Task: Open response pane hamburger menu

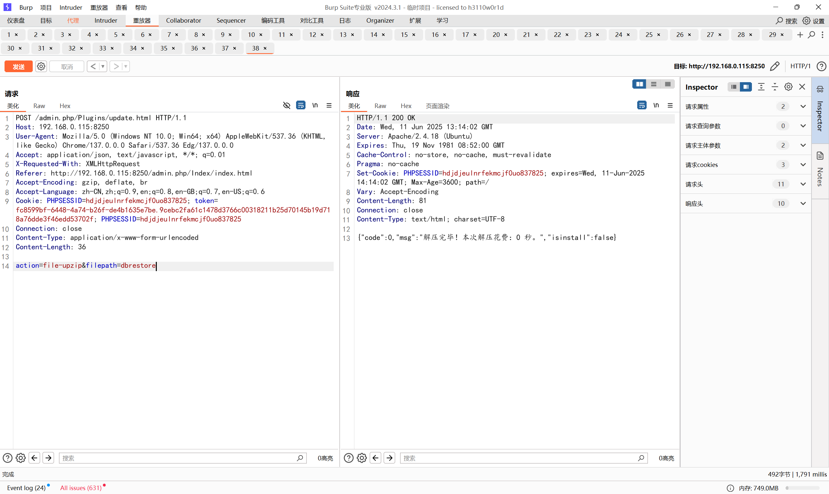Action: (670, 105)
